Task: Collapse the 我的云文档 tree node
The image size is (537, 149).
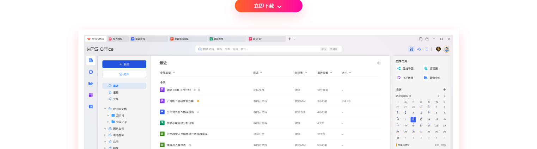Action: (x=105, y=109)
